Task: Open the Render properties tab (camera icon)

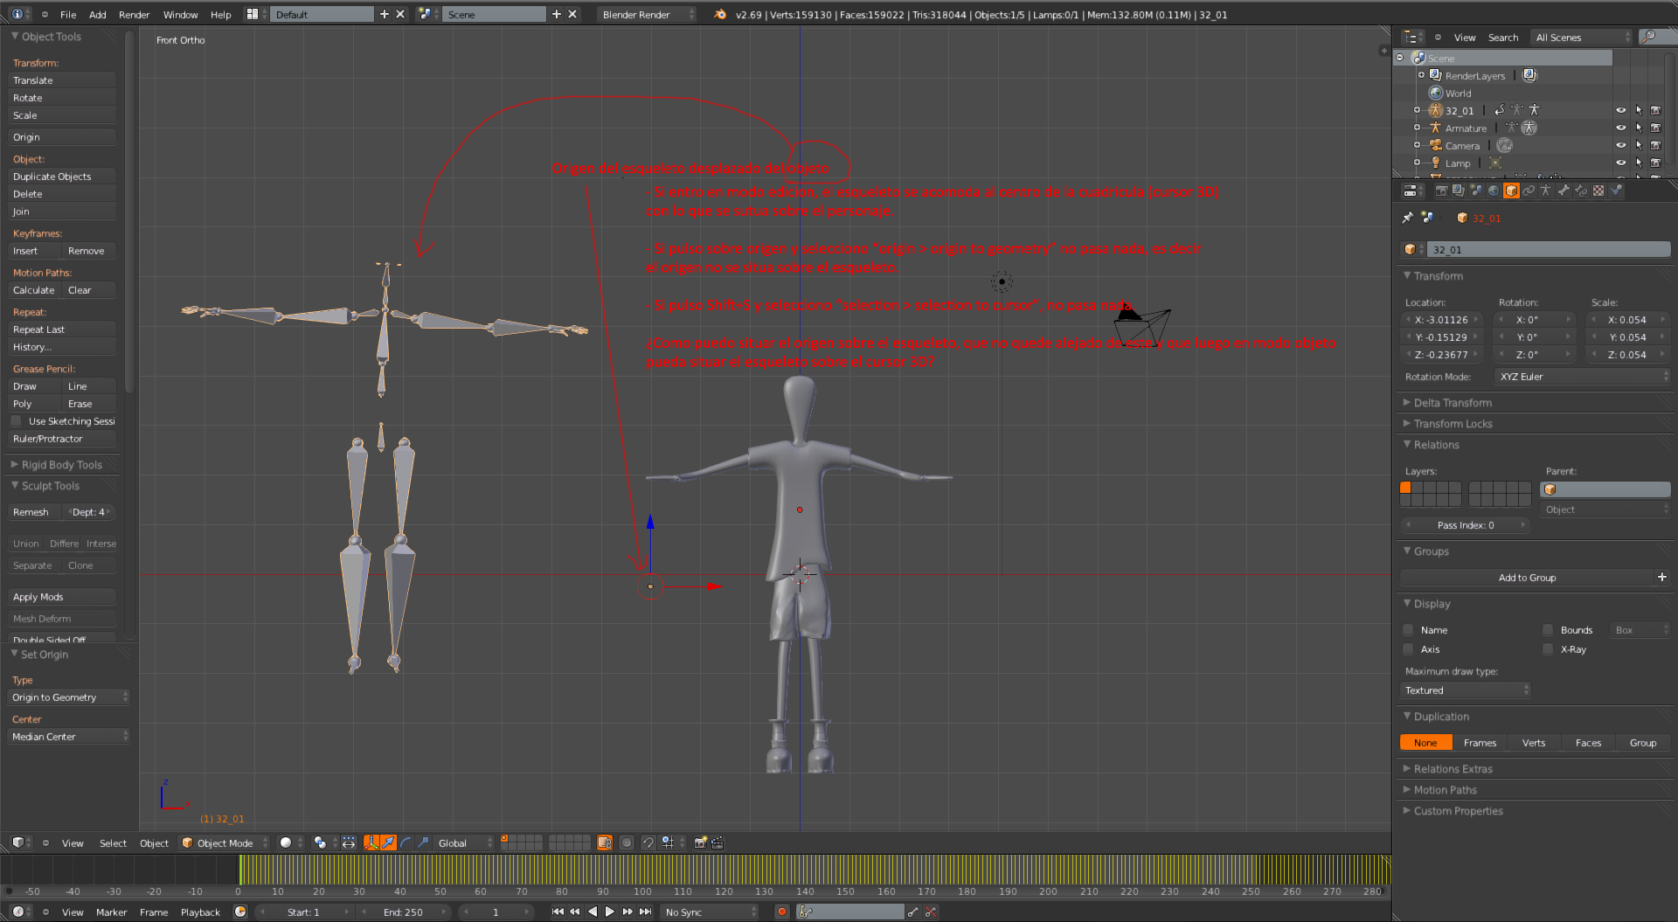Action: click(x=1441, y=191)
